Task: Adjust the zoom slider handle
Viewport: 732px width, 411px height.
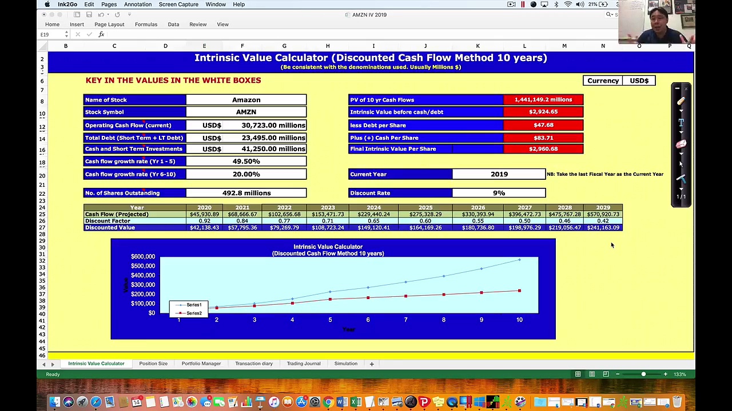Action: (643, 374)
